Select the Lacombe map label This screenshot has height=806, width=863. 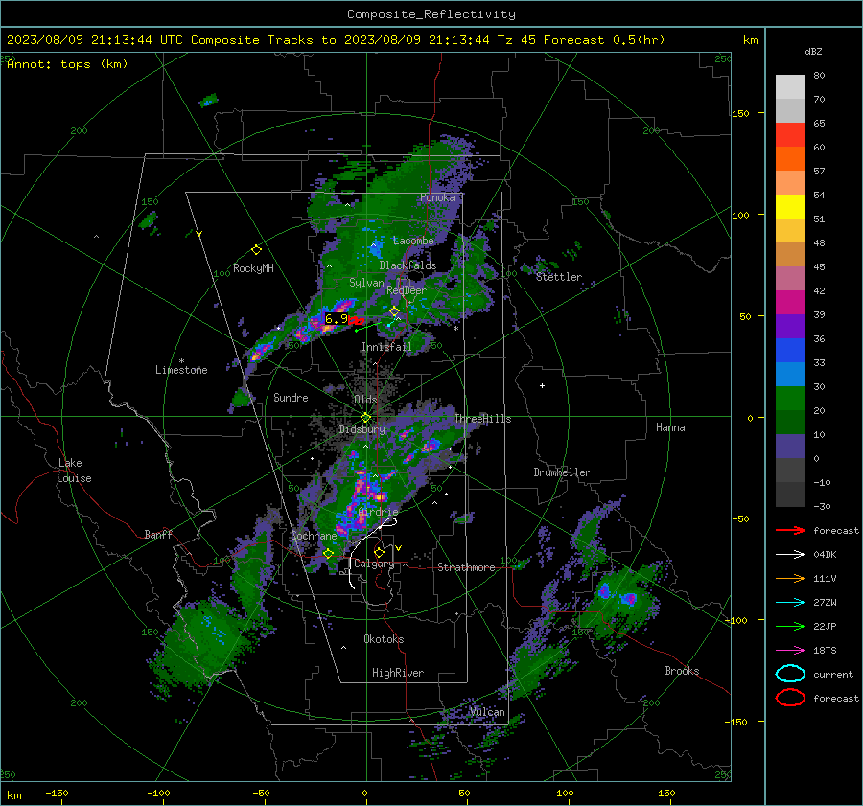(x=413, y=241)
